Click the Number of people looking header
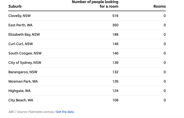This screenshot has height=118, width=184. pyautogui.click(x=95, y=4)
